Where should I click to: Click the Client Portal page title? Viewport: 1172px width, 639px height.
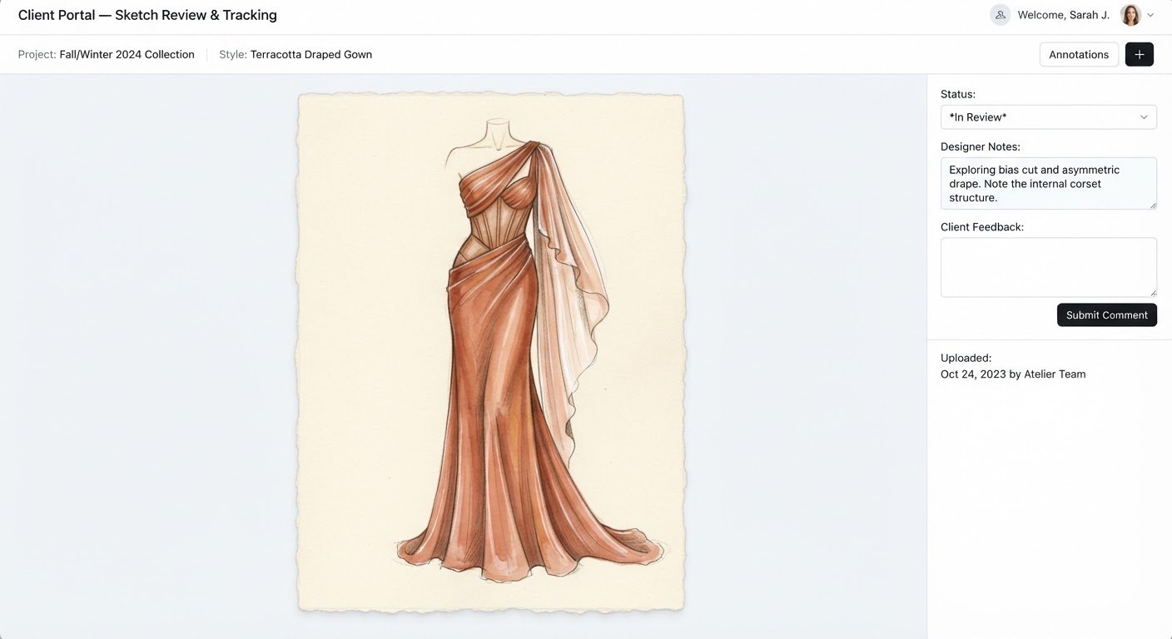click(x=147, y=15)
